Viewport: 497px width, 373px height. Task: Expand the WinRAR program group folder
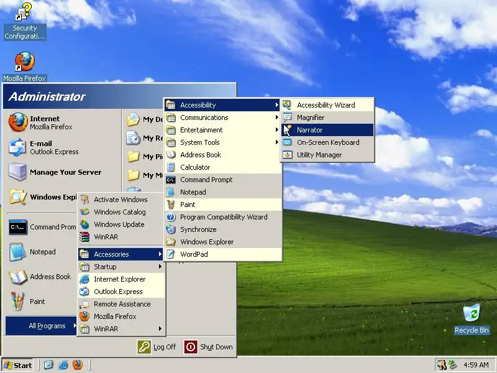(x=121, y=329)
